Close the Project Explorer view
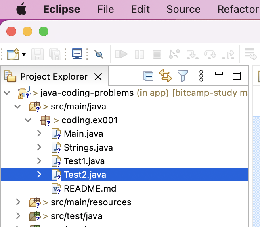 [98, 77]
